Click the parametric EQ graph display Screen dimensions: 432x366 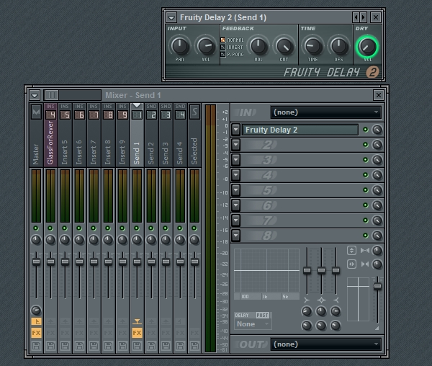[x=266, y=270]
